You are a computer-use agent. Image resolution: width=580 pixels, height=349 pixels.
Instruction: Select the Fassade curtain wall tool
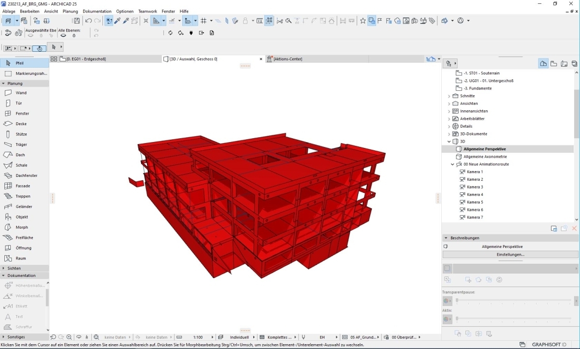click(22, 186)
